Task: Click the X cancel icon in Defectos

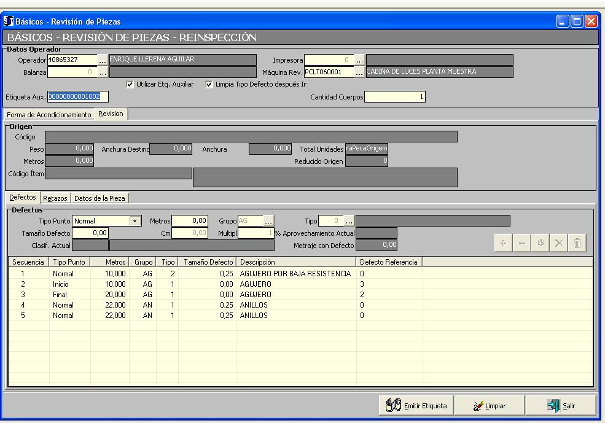Action: pos(558,243)
